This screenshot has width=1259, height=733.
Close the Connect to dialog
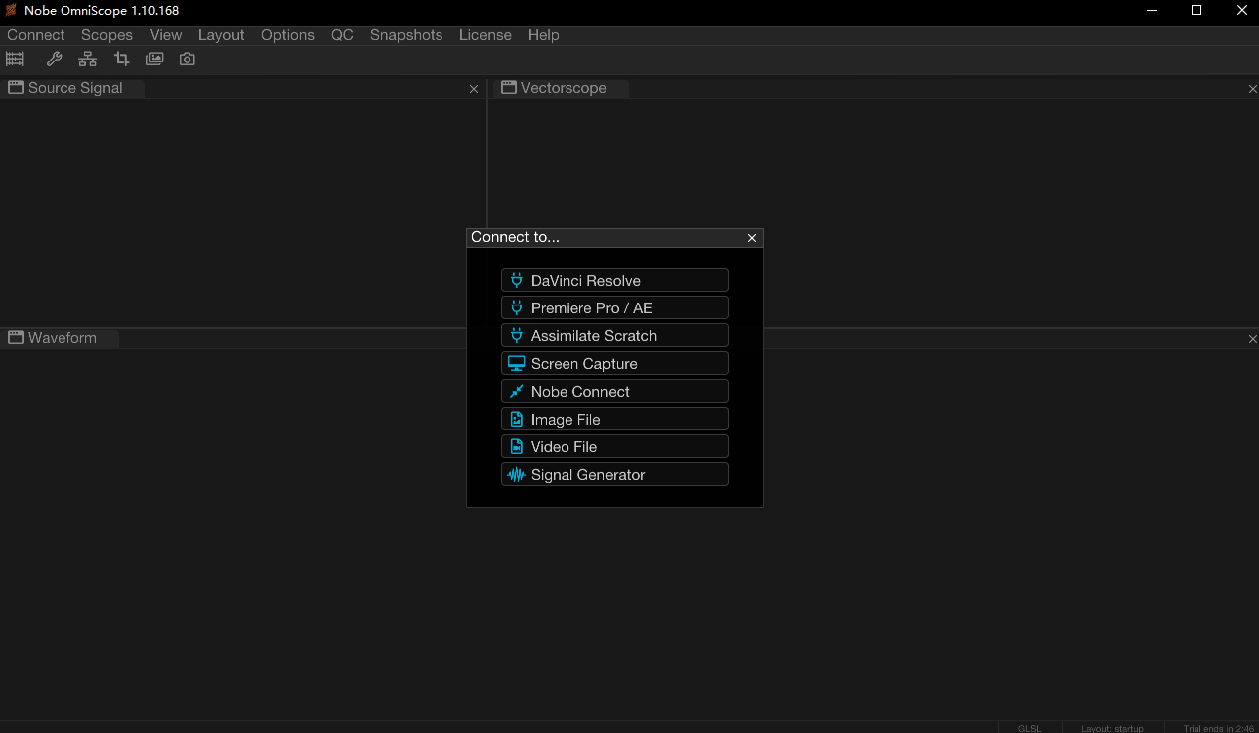[x=752, y=238]
